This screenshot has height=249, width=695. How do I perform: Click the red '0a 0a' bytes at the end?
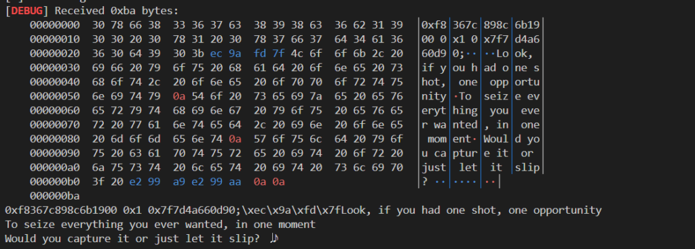click(x=269, y=181)
